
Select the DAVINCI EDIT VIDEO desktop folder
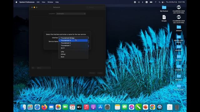coord(179,39)
